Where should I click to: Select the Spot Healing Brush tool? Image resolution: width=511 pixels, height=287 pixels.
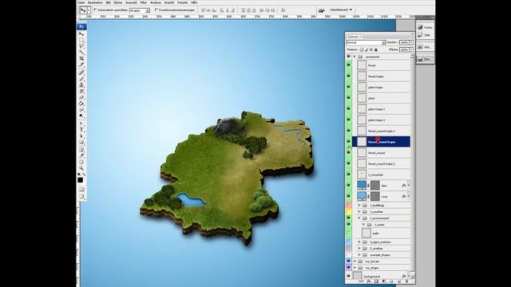tap(81, 73)
